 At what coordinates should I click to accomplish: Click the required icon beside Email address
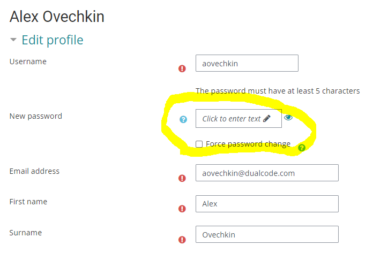click(182, 178)
